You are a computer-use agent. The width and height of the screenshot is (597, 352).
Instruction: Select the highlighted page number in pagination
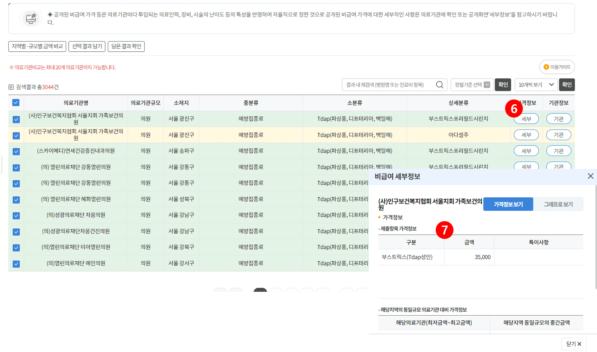tap(260, 290)
